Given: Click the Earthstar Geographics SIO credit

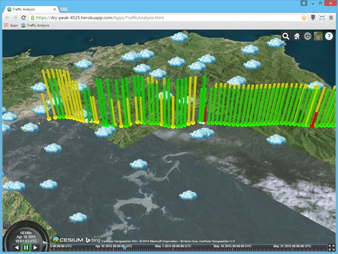Looking at the screenshot, I should [119, 241].
